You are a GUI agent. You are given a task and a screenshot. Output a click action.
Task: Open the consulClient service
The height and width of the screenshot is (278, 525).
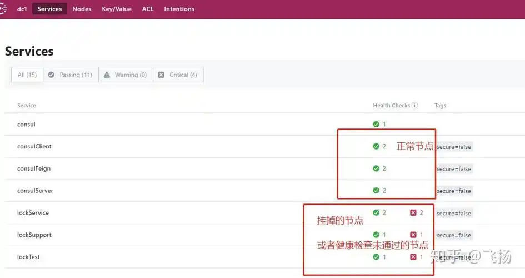tap(34, 146)
